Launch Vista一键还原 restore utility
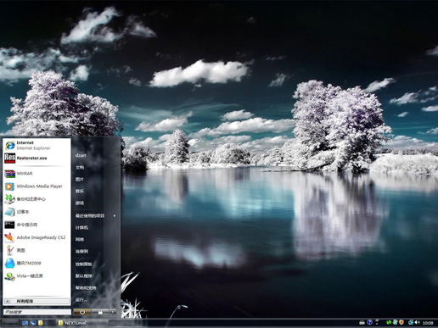Screen dimensions: 438x328 (x=36, y=276)
